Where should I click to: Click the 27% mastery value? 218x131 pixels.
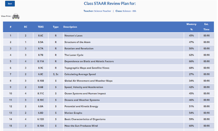[191, 74]
